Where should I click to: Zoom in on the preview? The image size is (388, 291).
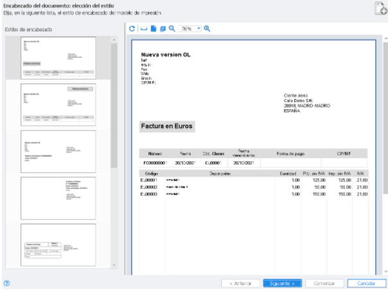207,29
